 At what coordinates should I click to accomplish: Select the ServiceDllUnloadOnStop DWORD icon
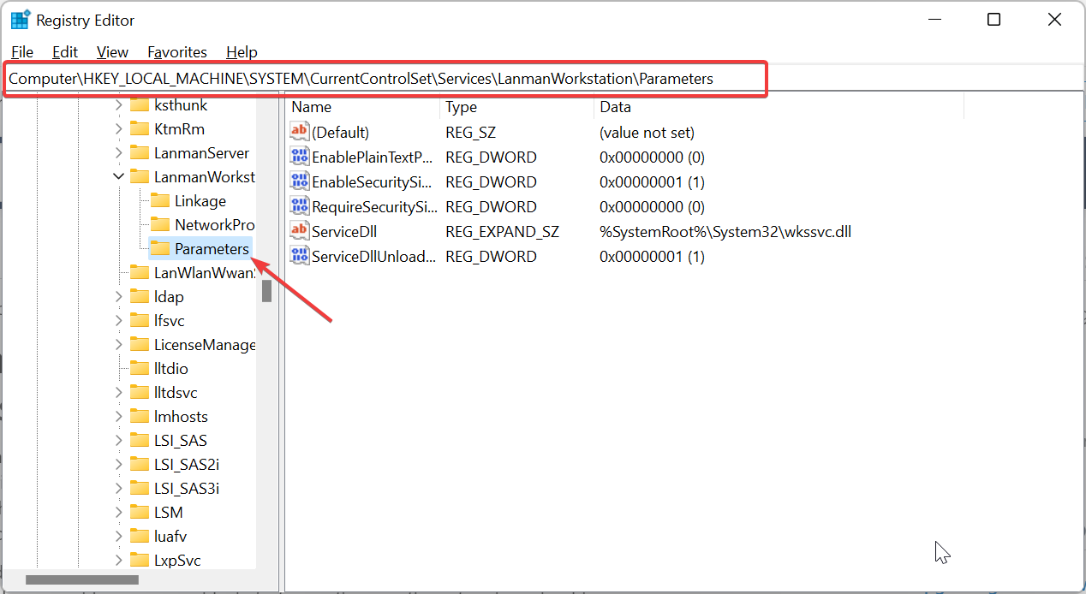click(x=299, y=256)
